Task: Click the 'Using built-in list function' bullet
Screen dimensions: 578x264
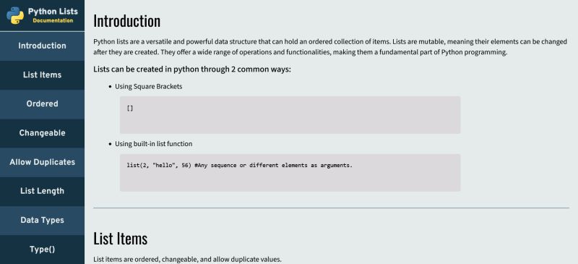Action: [153, 144]
